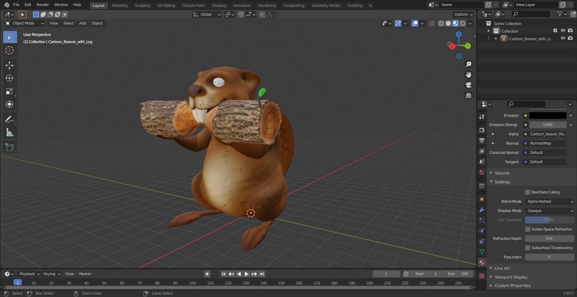This screenshot has height=297, width=577.
Task: Open the Object properties tab
Action: click(482, 199)
